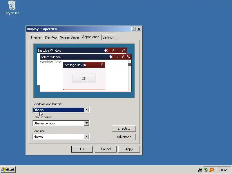Open the Recycle Bin desktop icon
The image size is (232, 174).
(11, 8)
